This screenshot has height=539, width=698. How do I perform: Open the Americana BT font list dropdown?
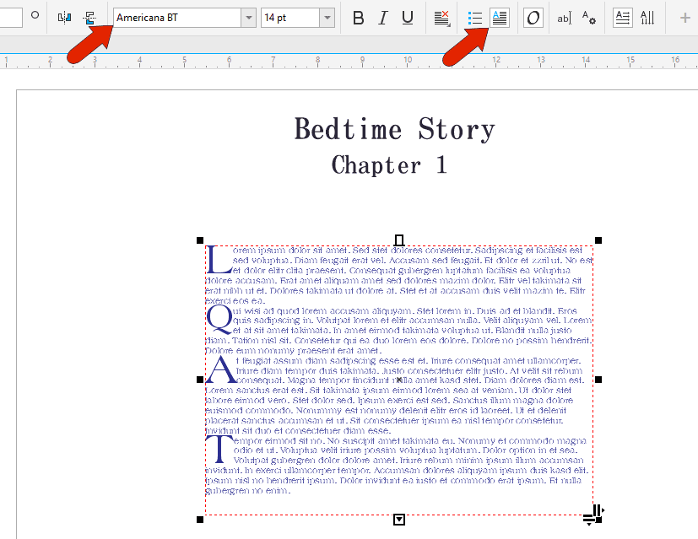coord(247,17)
